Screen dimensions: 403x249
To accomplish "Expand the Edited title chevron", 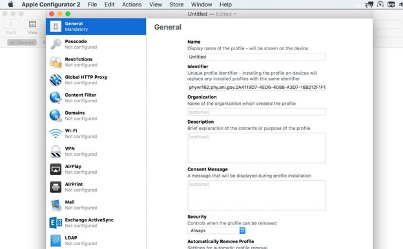I will coord(234,14).
